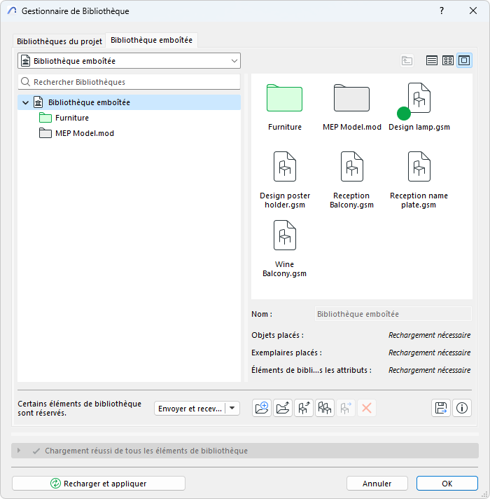Click Recharger et appliquer button
This screenshot has height=499, width=490.
point(99,484)
